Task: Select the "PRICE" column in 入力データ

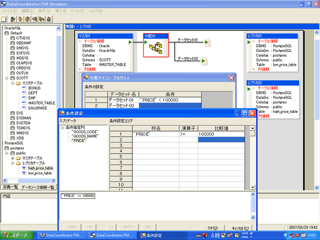Action: (x=79, y=141)
